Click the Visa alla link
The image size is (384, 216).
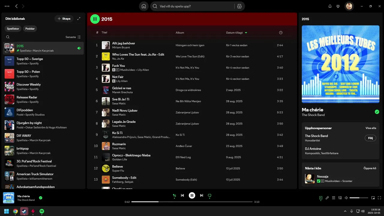[371, 128]
